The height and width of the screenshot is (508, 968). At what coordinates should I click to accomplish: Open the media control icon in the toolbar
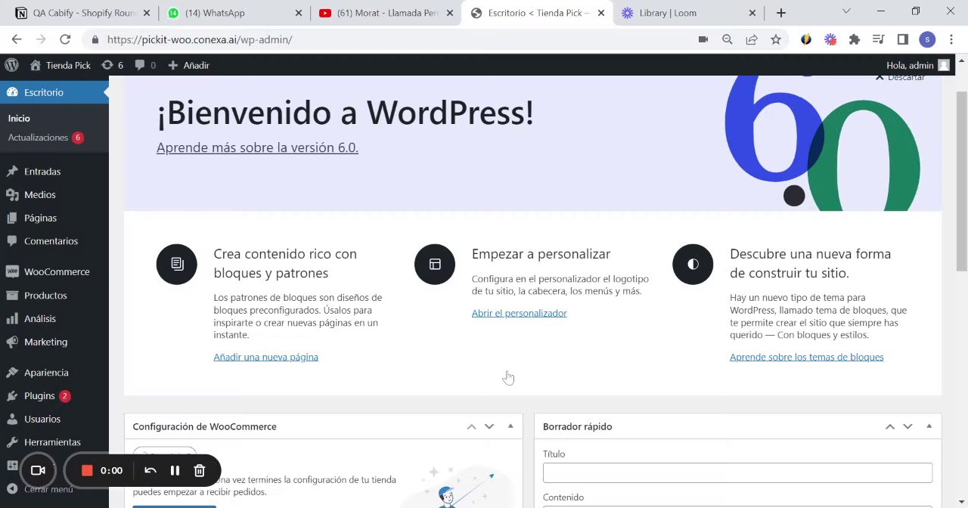click(x=878, y=39)
